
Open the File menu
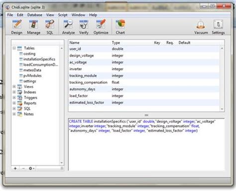[x=10, y=15]
